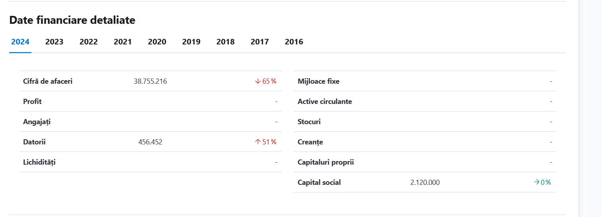This screenshot has width=602, height=217.
Task: Show financial data for 2021
Action: (123, 42)
